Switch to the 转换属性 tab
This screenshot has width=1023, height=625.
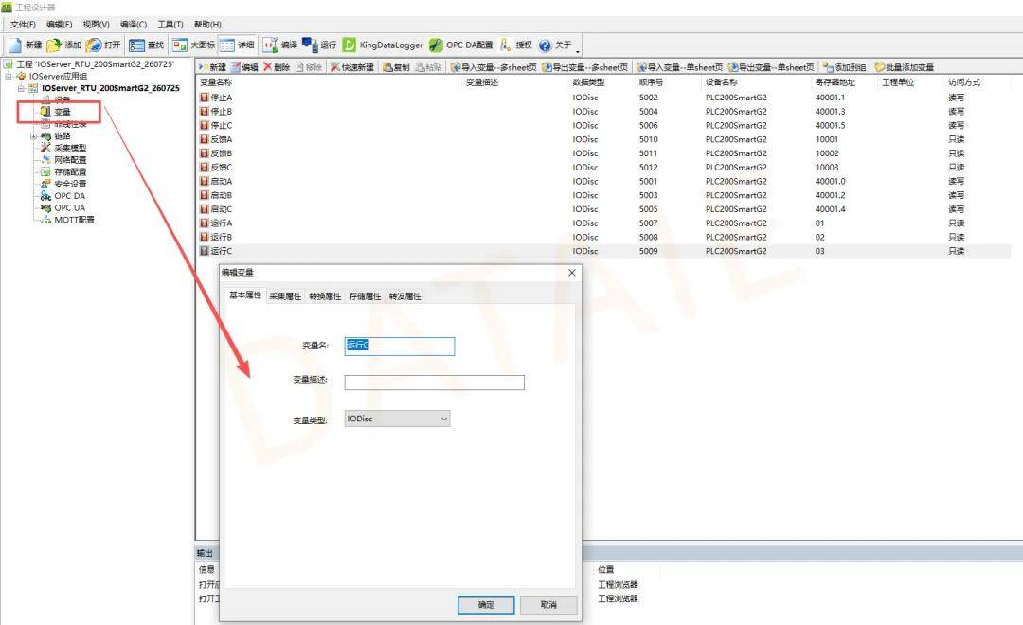[x=325, y=296]
